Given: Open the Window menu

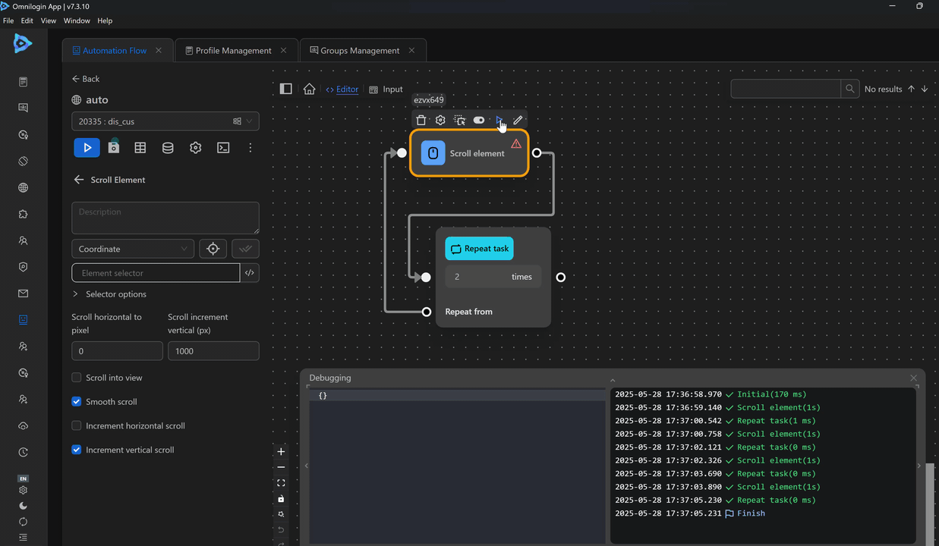Looking at the screenshot, I should tap(77, 20).
